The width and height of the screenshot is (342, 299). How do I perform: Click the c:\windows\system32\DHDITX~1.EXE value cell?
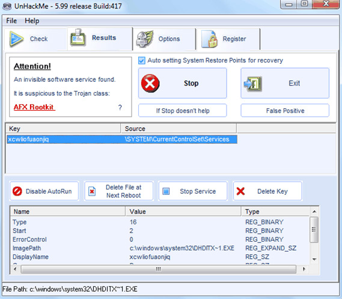pos(182,248)
